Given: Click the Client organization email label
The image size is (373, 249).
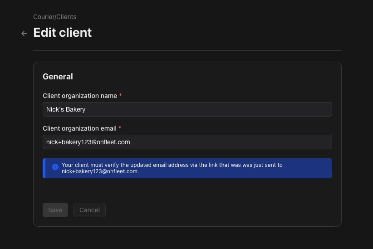Looking at the screenshot, I should [80, 128].
